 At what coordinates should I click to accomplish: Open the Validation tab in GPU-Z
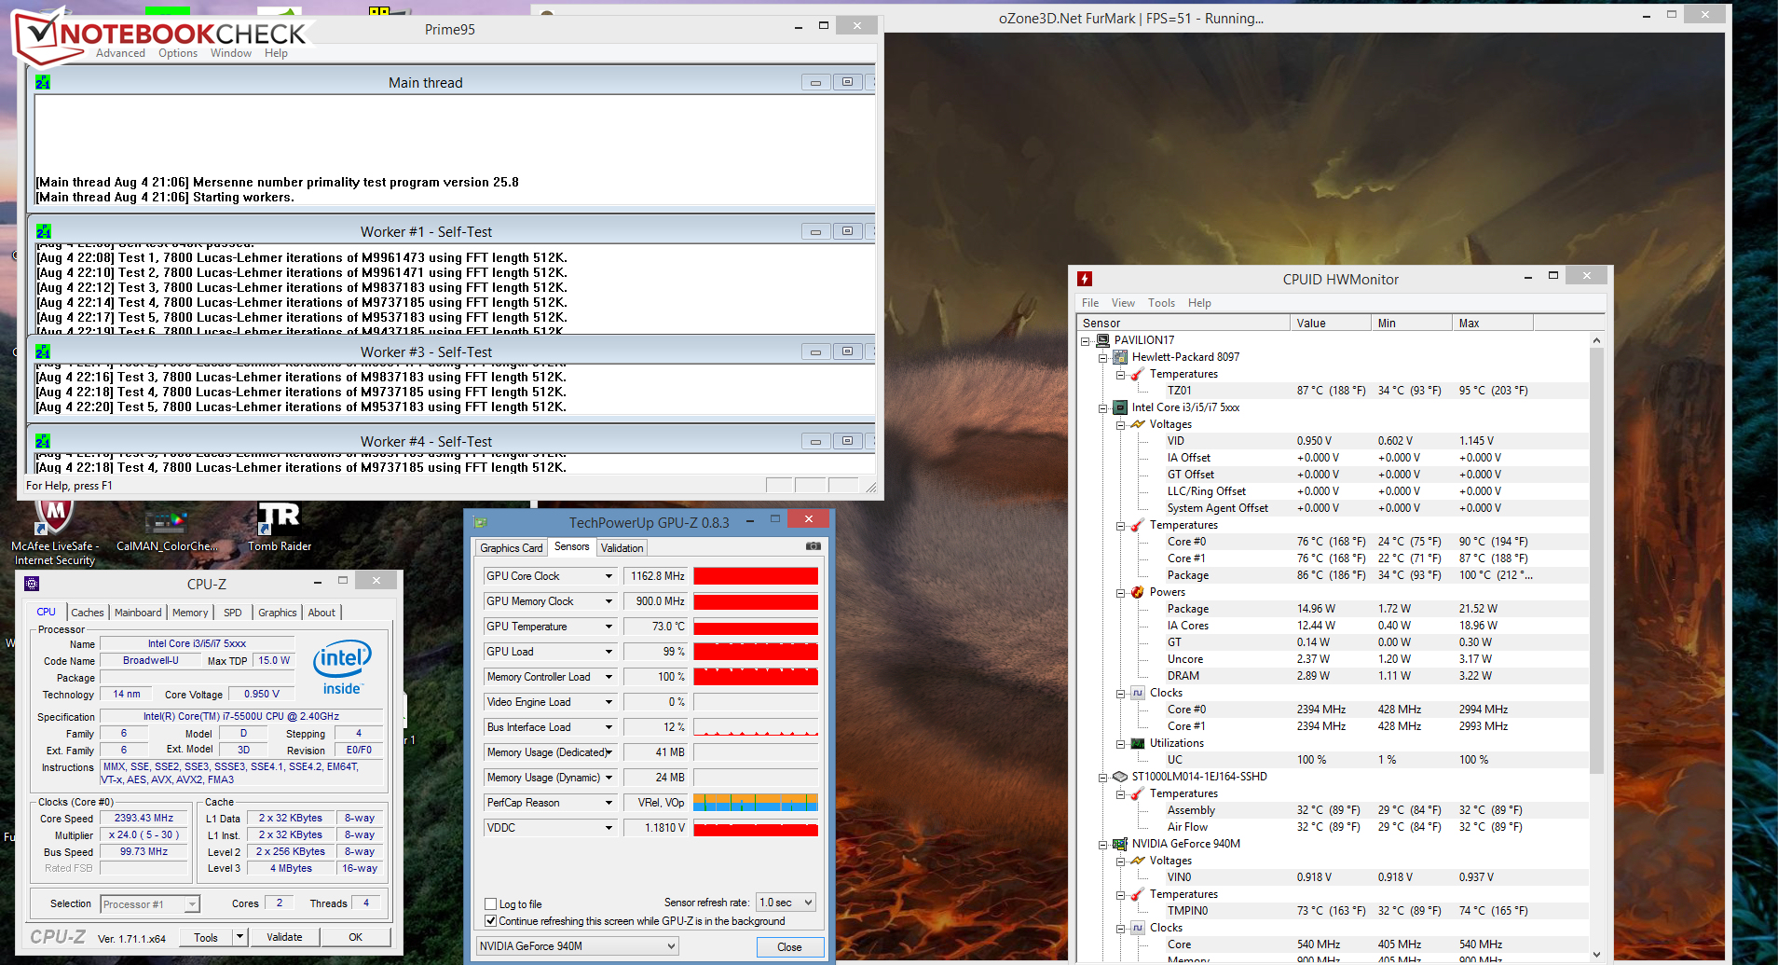[622, 548]
